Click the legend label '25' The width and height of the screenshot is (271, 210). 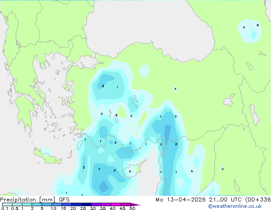tap(83, 208)
